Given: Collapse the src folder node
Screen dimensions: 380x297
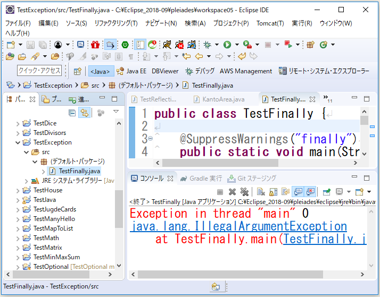Looking at the screenshot, I should pos(27,152).
